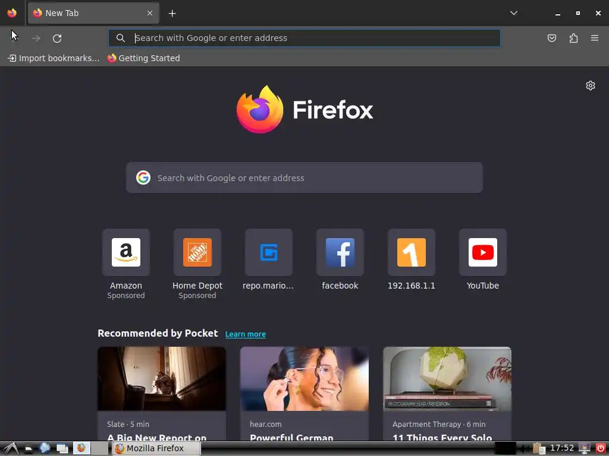Click the Google logo in search box
The image size is (609, 456).
pyautogui.click(x=143, y=178)
